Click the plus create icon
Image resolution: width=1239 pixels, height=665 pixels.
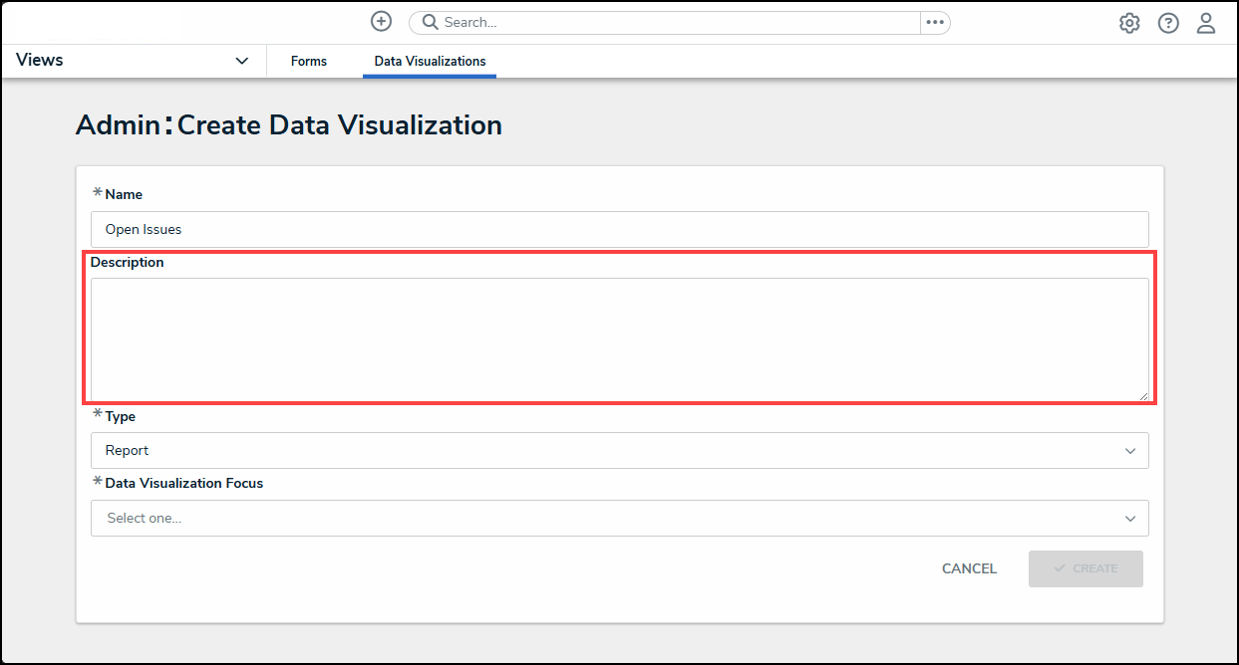tap(381, 22)
